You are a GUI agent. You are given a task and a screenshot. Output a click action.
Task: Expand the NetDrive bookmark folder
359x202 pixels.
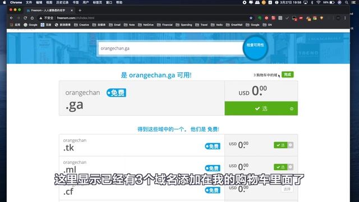(146, 25)
